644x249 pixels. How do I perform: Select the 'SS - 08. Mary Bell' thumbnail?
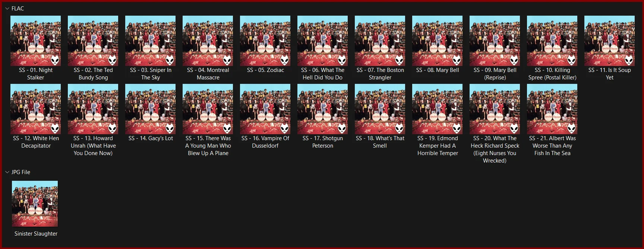[438, 41]
